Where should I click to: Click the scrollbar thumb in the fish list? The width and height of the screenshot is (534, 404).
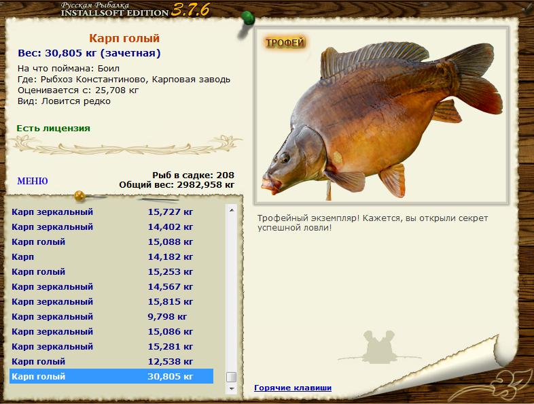[x=232, y=377]
